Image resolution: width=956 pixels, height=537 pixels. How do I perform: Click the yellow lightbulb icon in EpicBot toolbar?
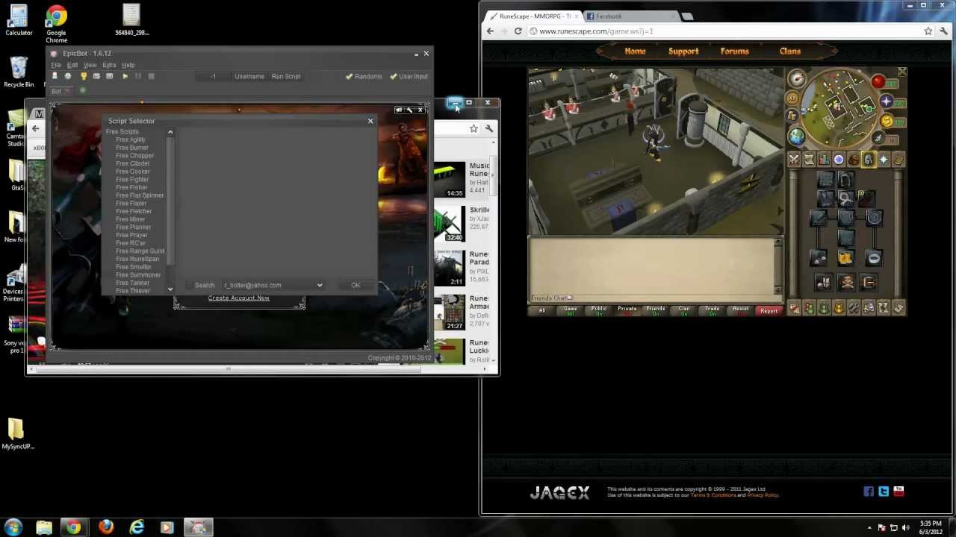click(x=83, y=76)
